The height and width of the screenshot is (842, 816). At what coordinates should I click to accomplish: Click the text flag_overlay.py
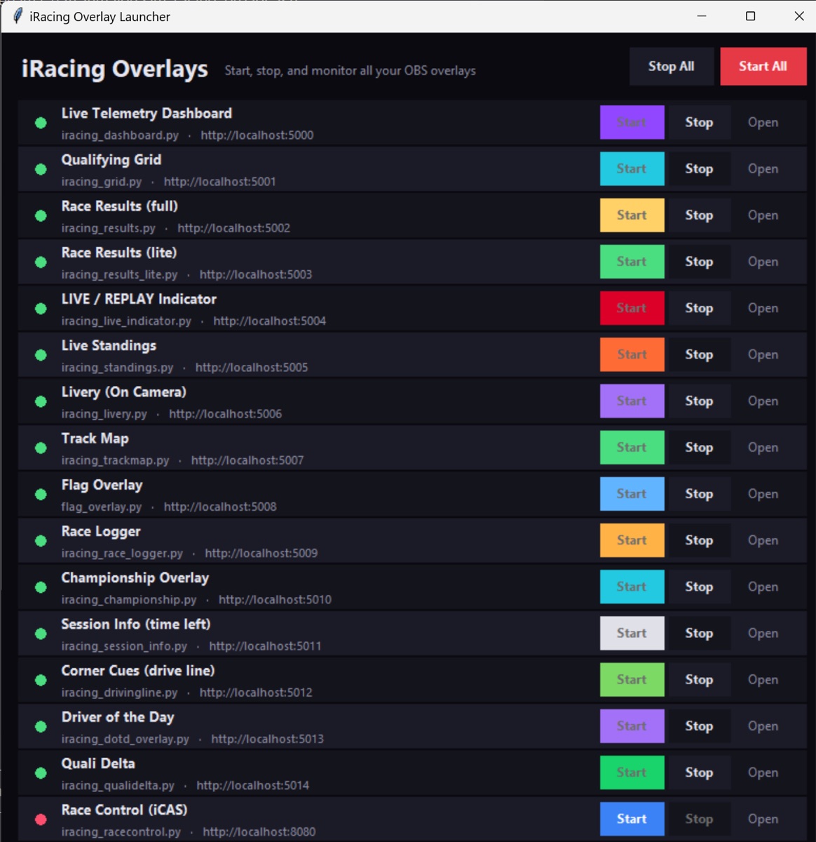(101, 507)
